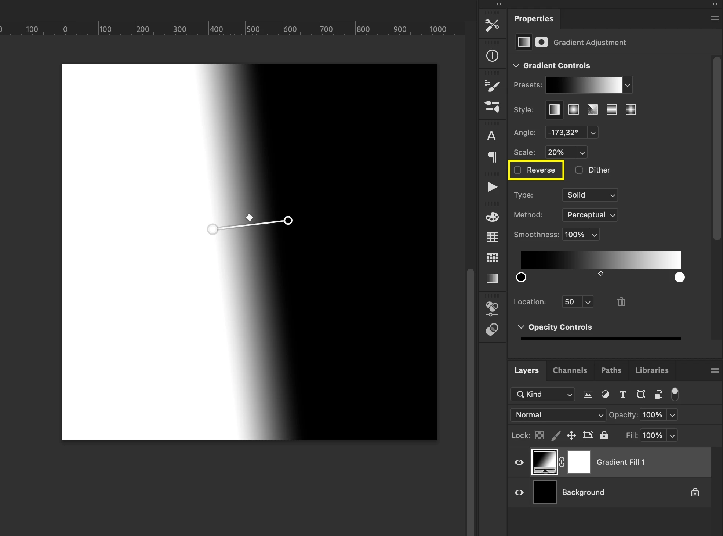Pick the Angle gradient style icon
This screenshot has height=536, width=723.
[x=592, y=109]
